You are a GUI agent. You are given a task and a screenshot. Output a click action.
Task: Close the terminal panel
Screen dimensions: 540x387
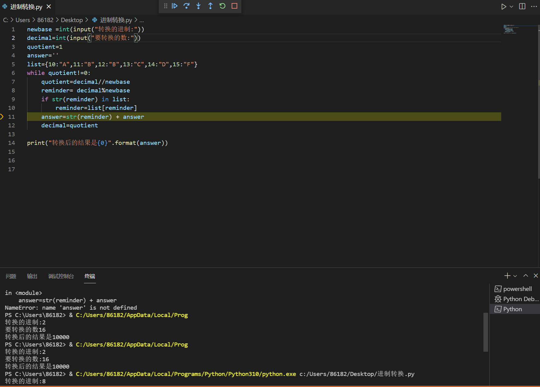[536, 276]
